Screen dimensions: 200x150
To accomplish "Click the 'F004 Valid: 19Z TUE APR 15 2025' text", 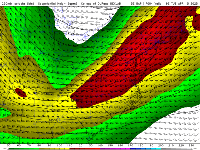I will click(172, 3).
